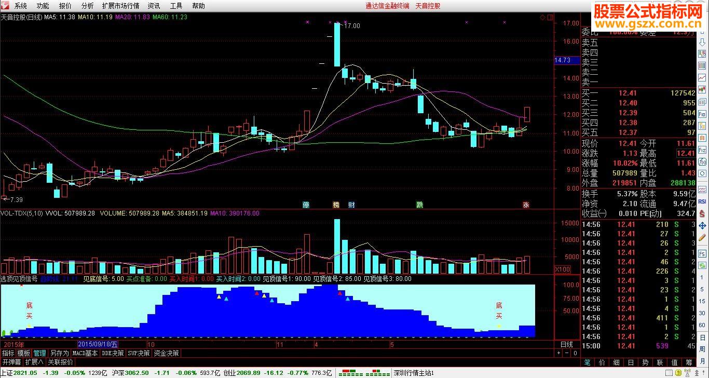Open the 工具 menu
This screenshot has width=709, height=378.
(x=176, y=6)
